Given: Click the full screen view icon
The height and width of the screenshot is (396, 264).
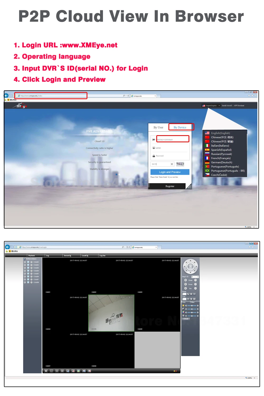Looking at the screenshot, I should (x=46, y=371).
